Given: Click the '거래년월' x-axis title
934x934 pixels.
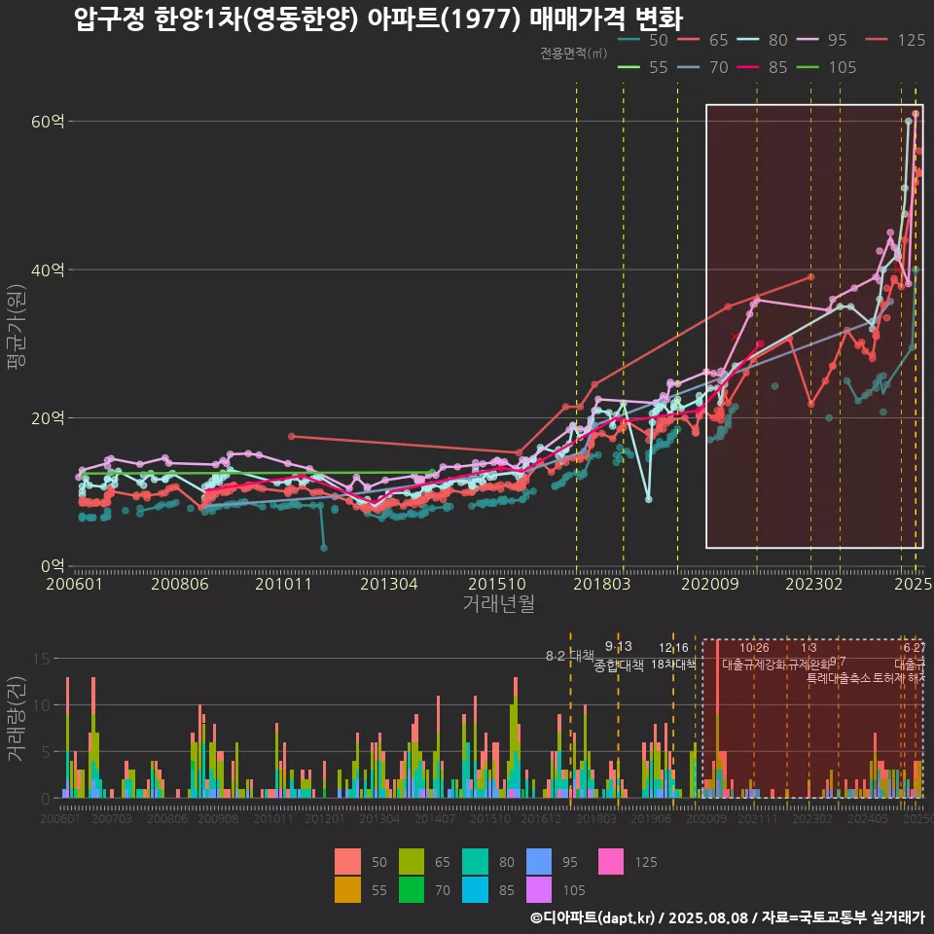Looking at the screenshot, I should (498, 603).
